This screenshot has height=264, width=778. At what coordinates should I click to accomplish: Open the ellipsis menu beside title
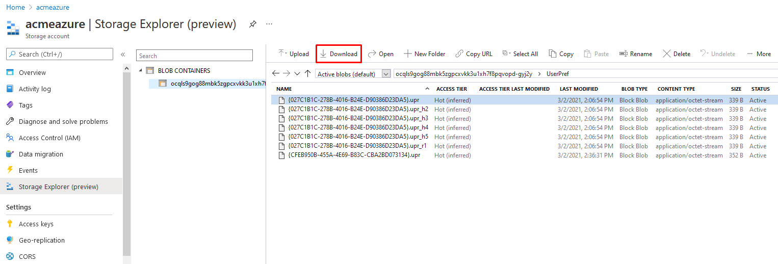point(269,24)
